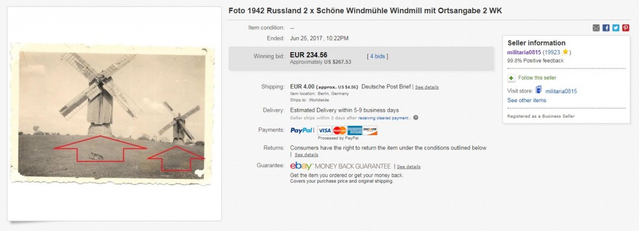Open receiving cleared payment link
This screenshot has height=231, width=639.
coord(383,118)
